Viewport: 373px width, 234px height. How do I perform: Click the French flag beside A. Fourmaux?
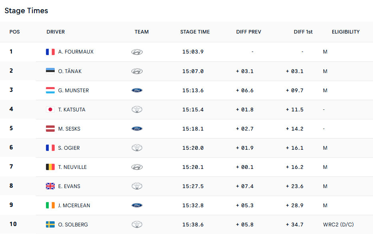pos(50,52)
